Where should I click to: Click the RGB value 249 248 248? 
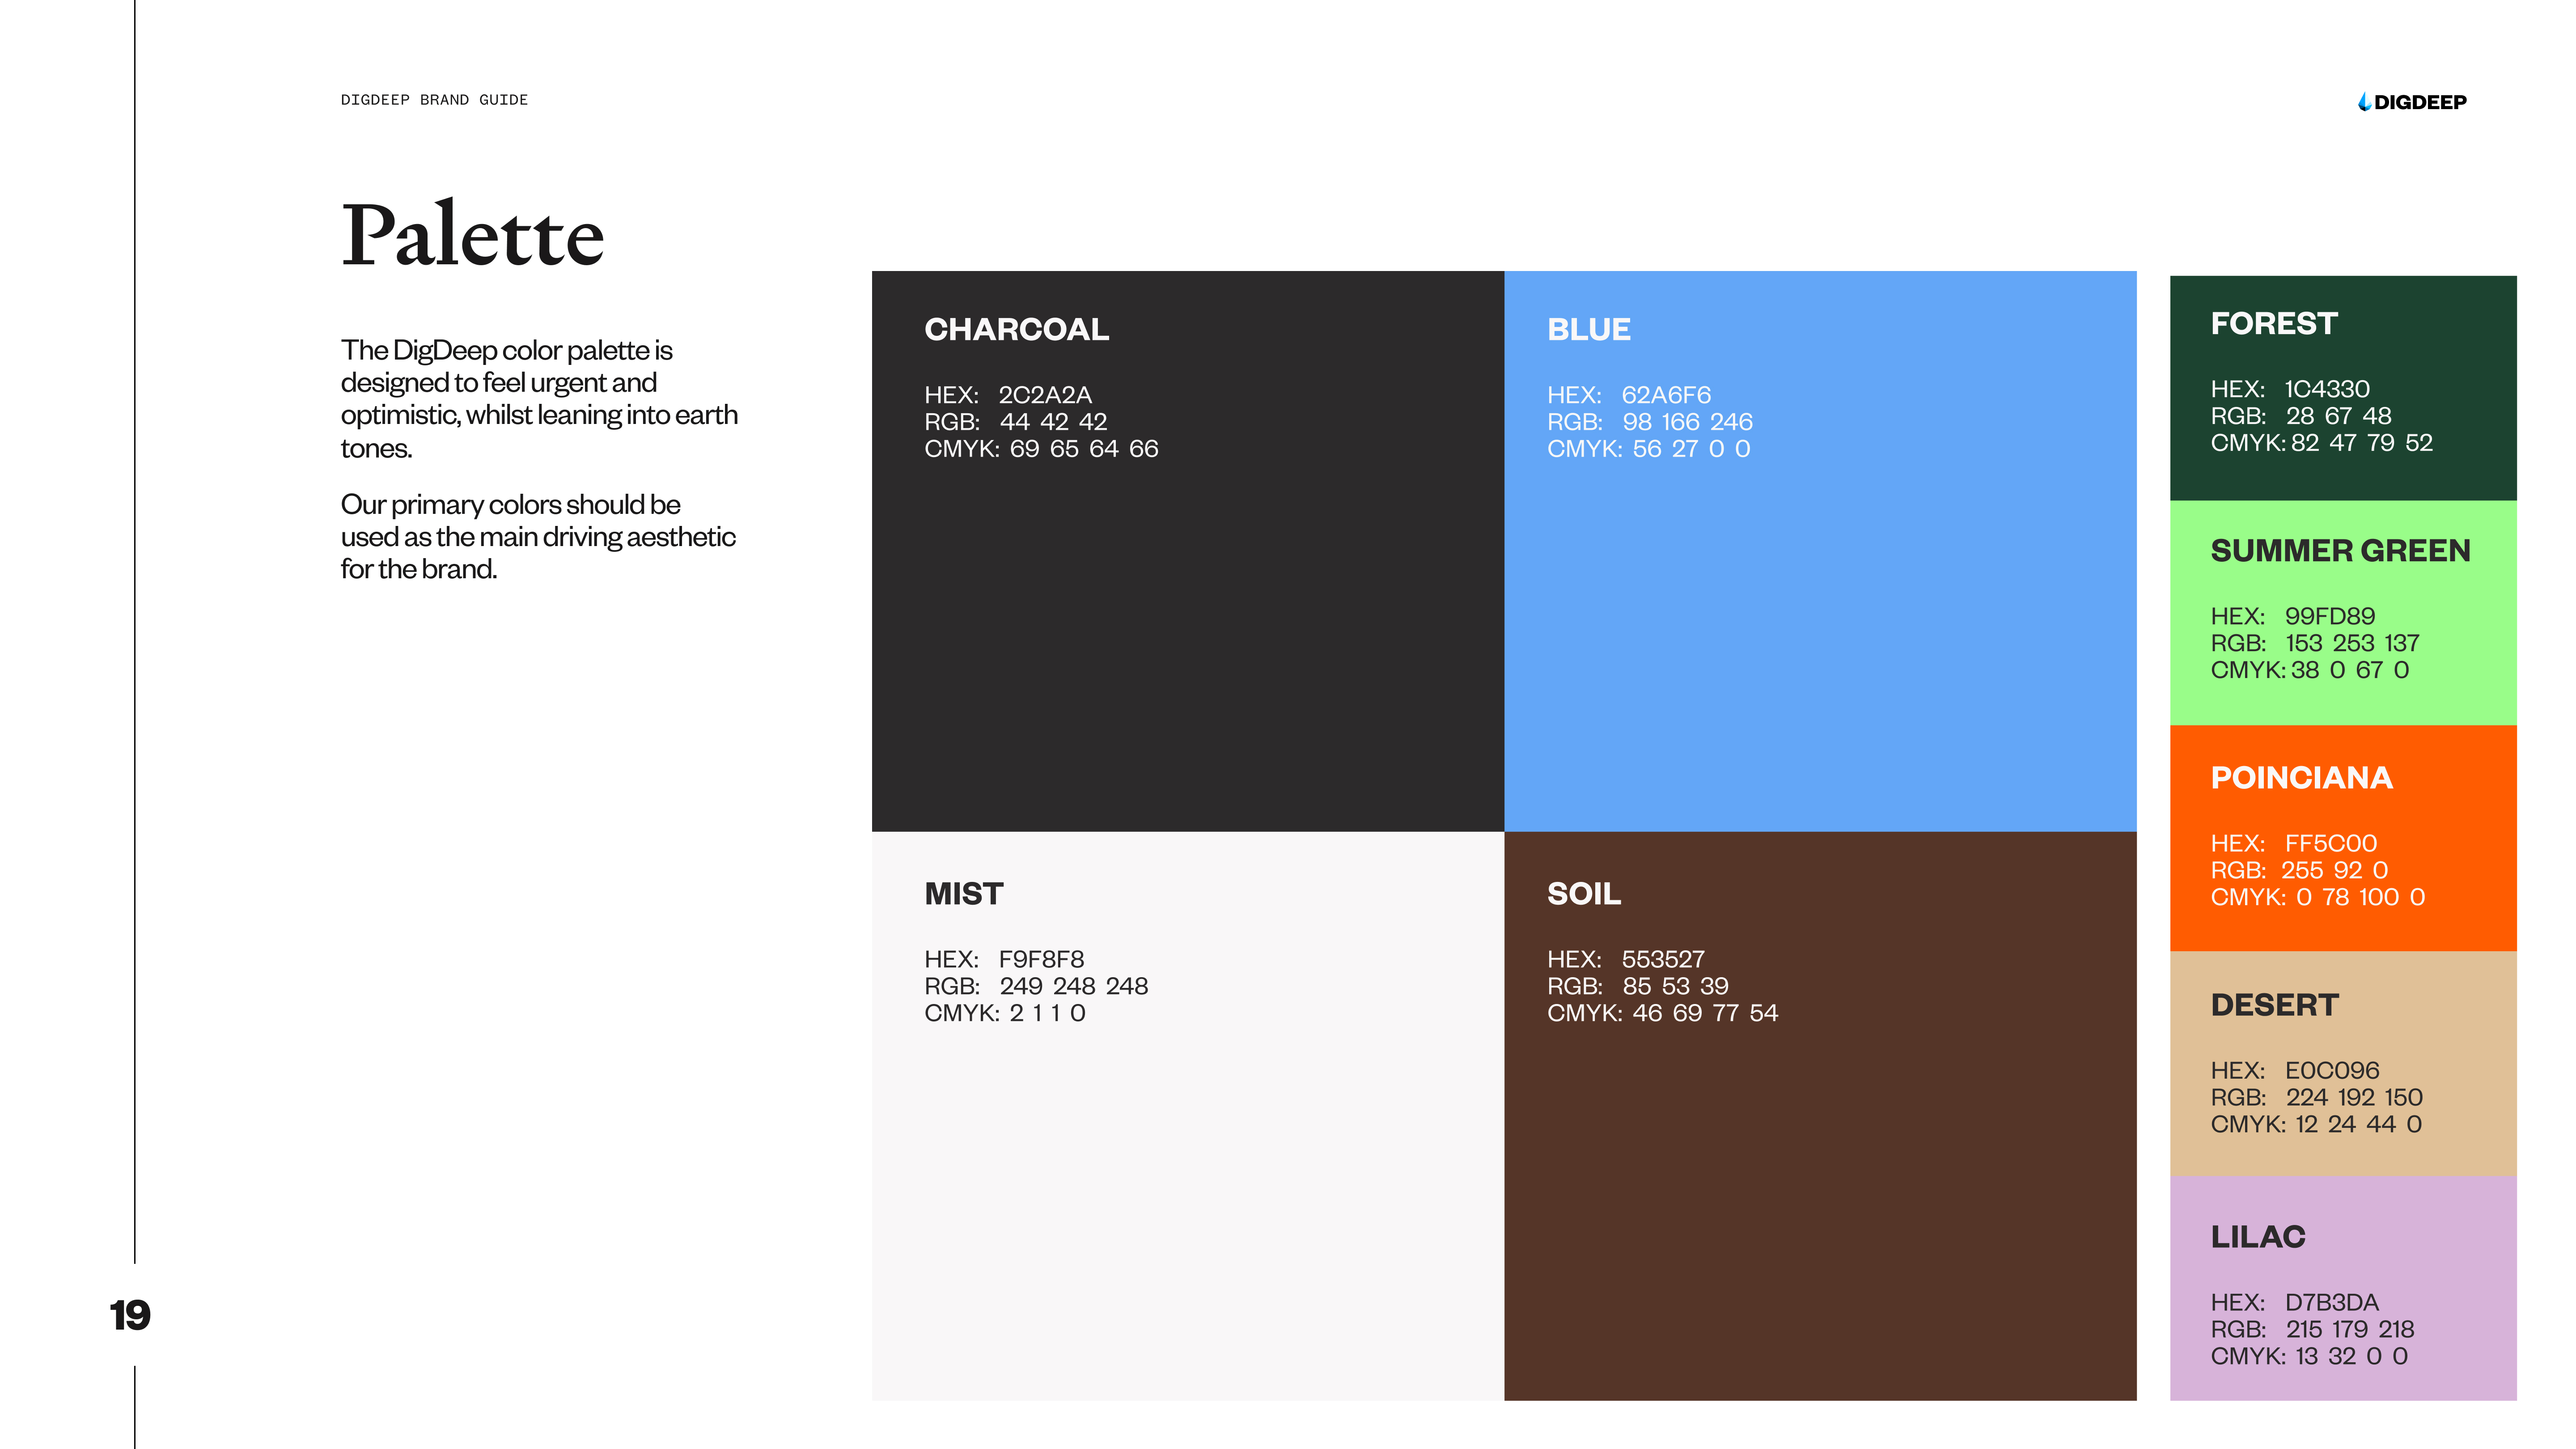pos(1074,986)
